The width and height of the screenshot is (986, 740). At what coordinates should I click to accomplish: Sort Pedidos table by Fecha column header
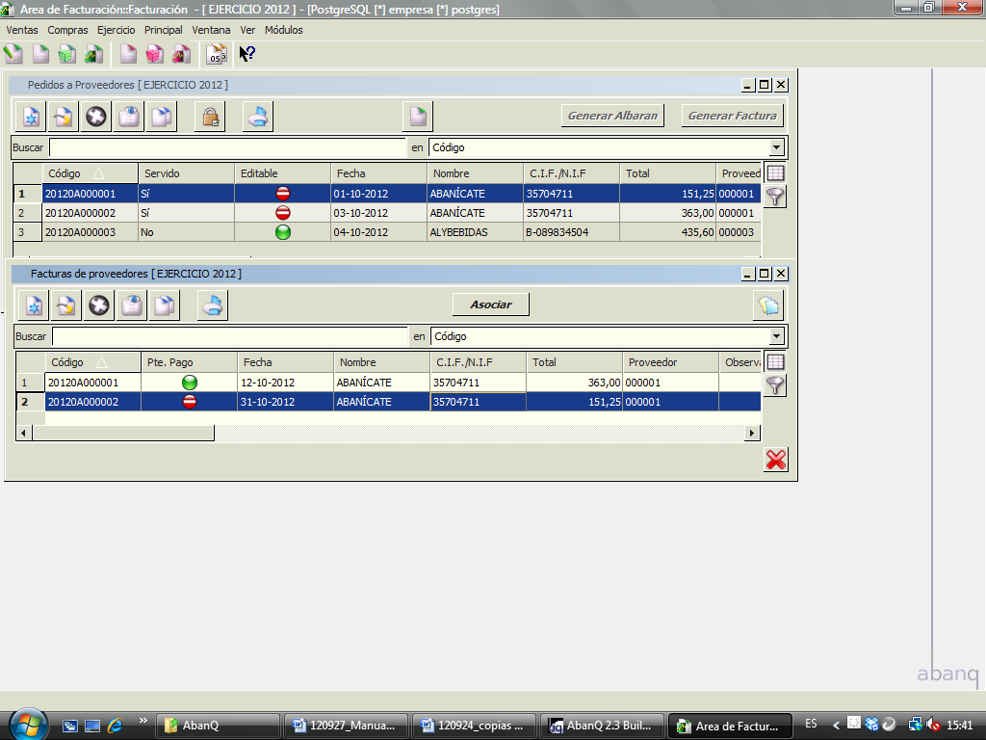(378, 173)
